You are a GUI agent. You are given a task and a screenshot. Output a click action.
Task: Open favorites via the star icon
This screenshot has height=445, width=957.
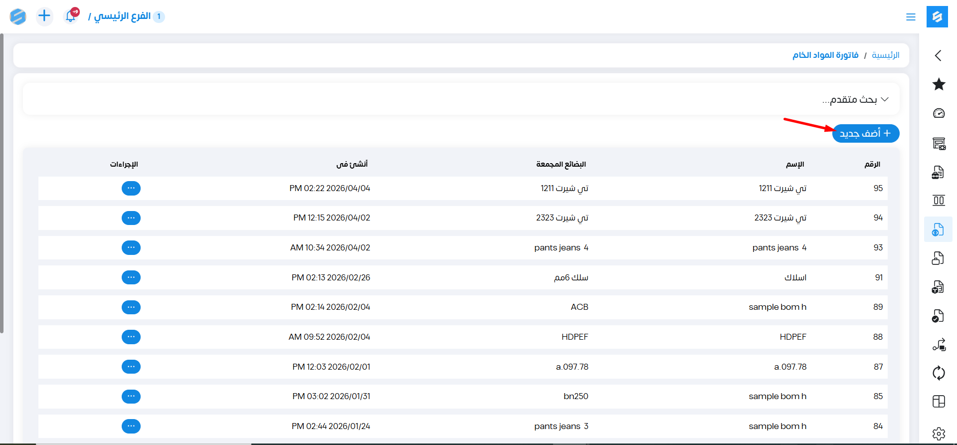pos(939,84)
